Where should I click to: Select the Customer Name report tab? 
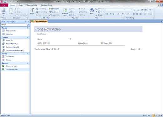pyautogui.click(x=39, y=21)
